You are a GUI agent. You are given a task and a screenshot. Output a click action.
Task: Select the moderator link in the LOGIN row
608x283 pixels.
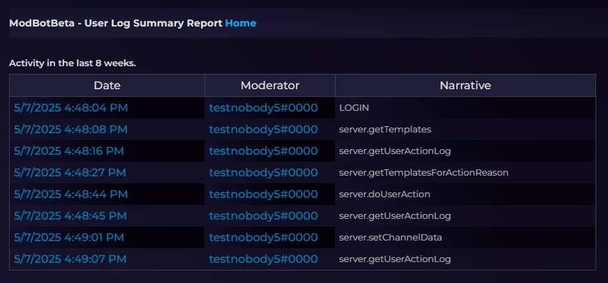[x=263, y=107]
